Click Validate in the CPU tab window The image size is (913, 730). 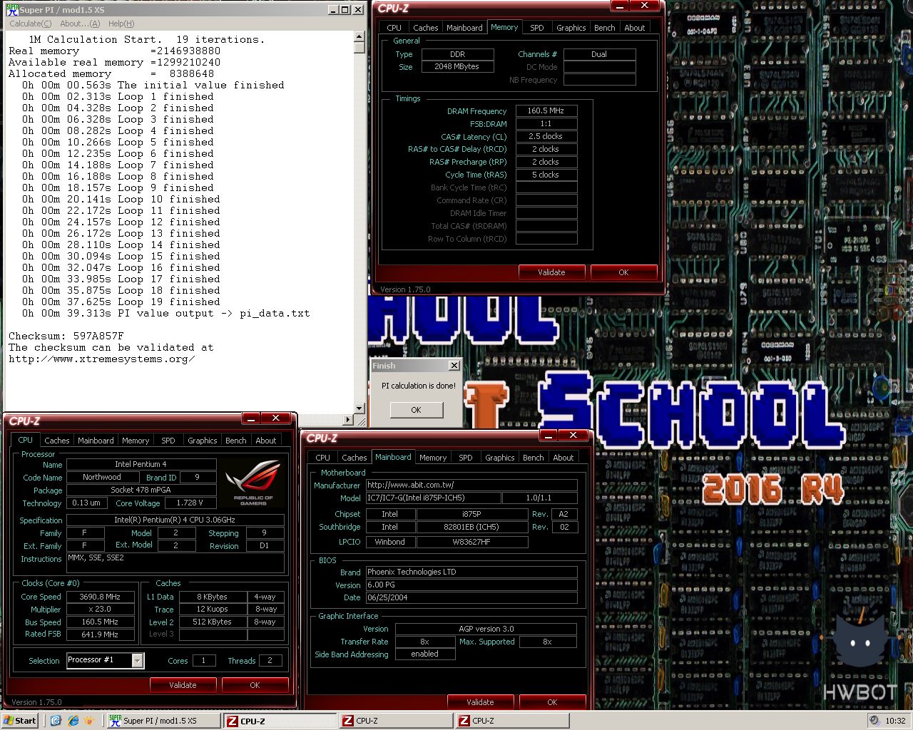(x=183, y=685)
